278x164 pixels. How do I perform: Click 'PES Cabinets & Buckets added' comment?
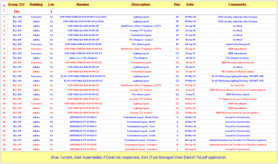237,72
